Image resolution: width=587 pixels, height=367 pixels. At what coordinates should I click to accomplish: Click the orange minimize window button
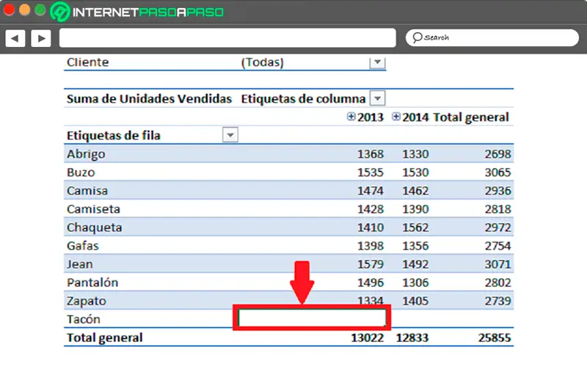coord(24,10)
